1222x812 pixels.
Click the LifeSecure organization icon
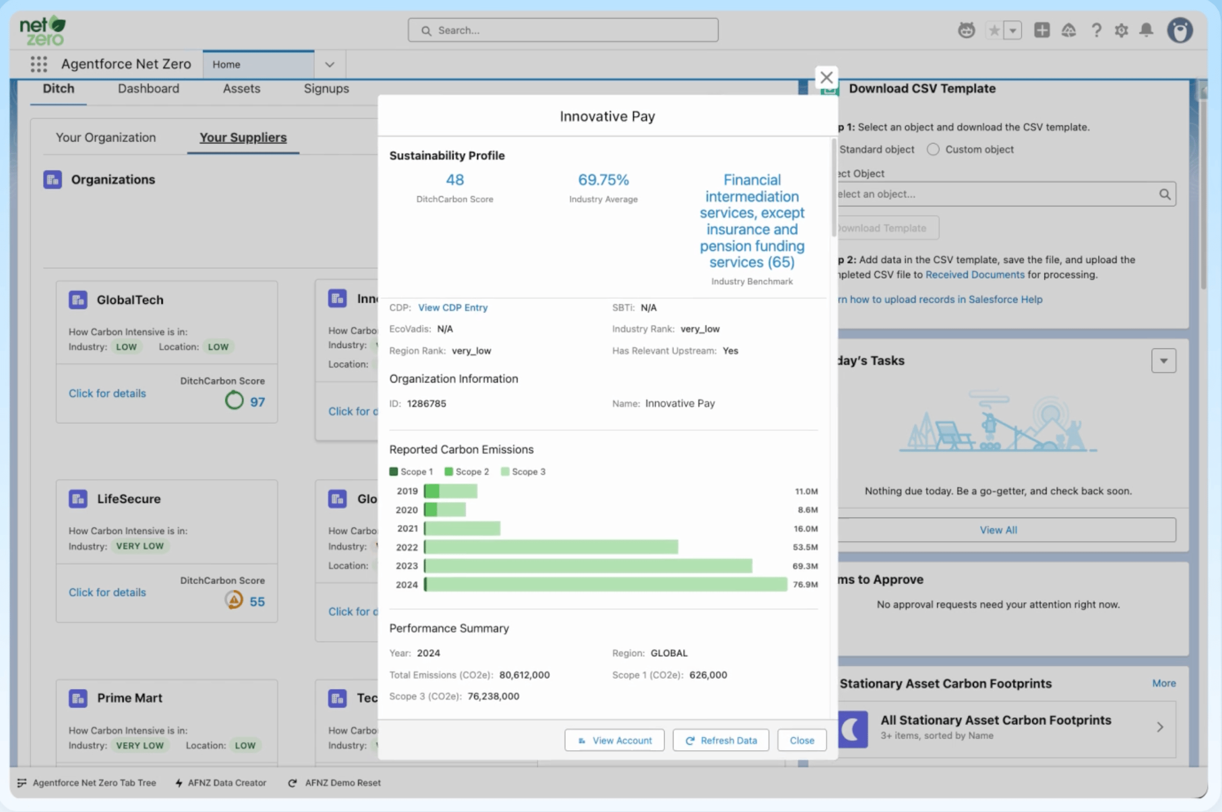[78, 499]
